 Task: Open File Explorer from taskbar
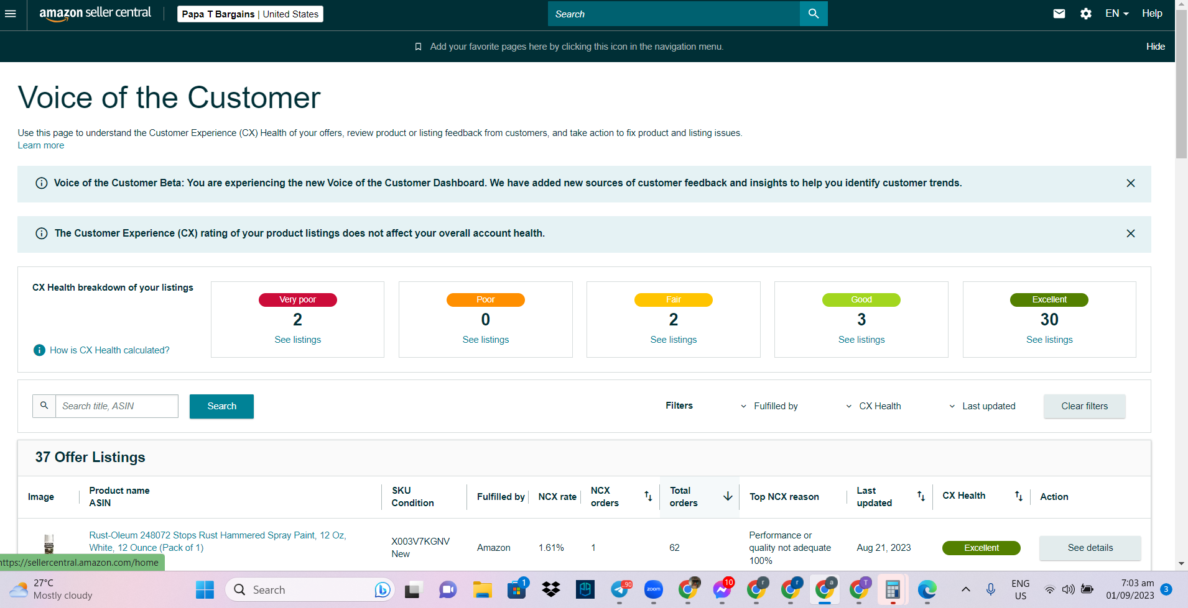point(483,589)
